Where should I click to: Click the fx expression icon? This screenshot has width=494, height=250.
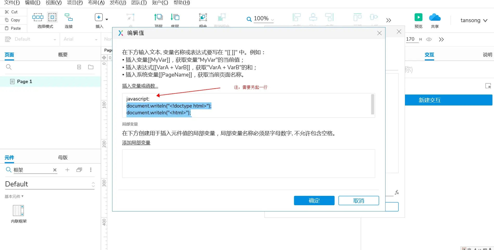pyautogui.click(x=397, y=192)
